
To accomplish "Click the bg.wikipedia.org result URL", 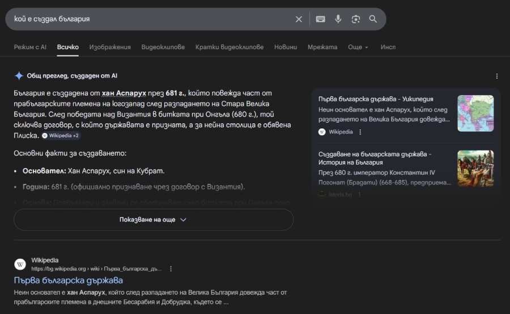I will (x=96, y=269).
